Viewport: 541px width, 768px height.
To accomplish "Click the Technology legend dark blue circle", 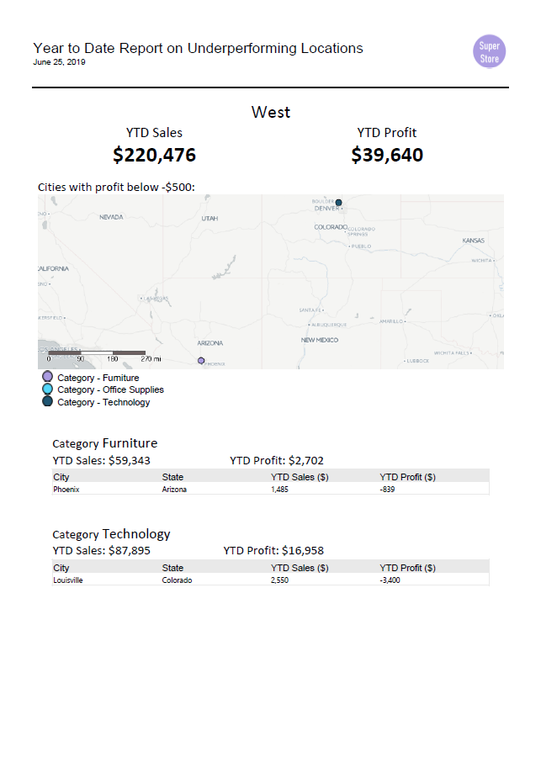I will point(47,401).
